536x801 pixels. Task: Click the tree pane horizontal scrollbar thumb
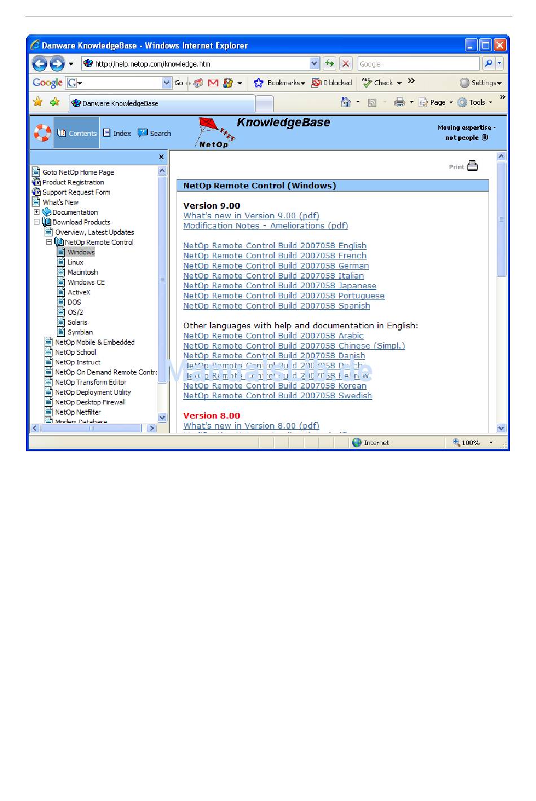(x=91, y=428)
